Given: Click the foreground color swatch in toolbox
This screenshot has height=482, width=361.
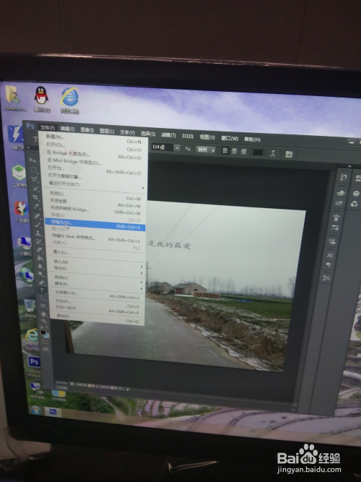Looking at the screenshot, I should (x=43, y=332).
